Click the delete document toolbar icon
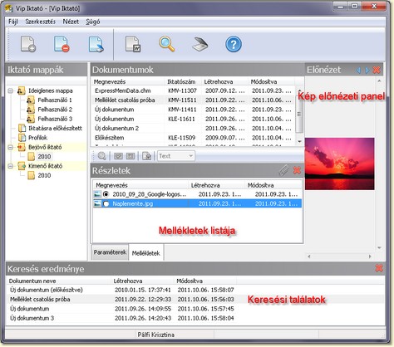The image size is (394, 347). click(x=62, y=44)
